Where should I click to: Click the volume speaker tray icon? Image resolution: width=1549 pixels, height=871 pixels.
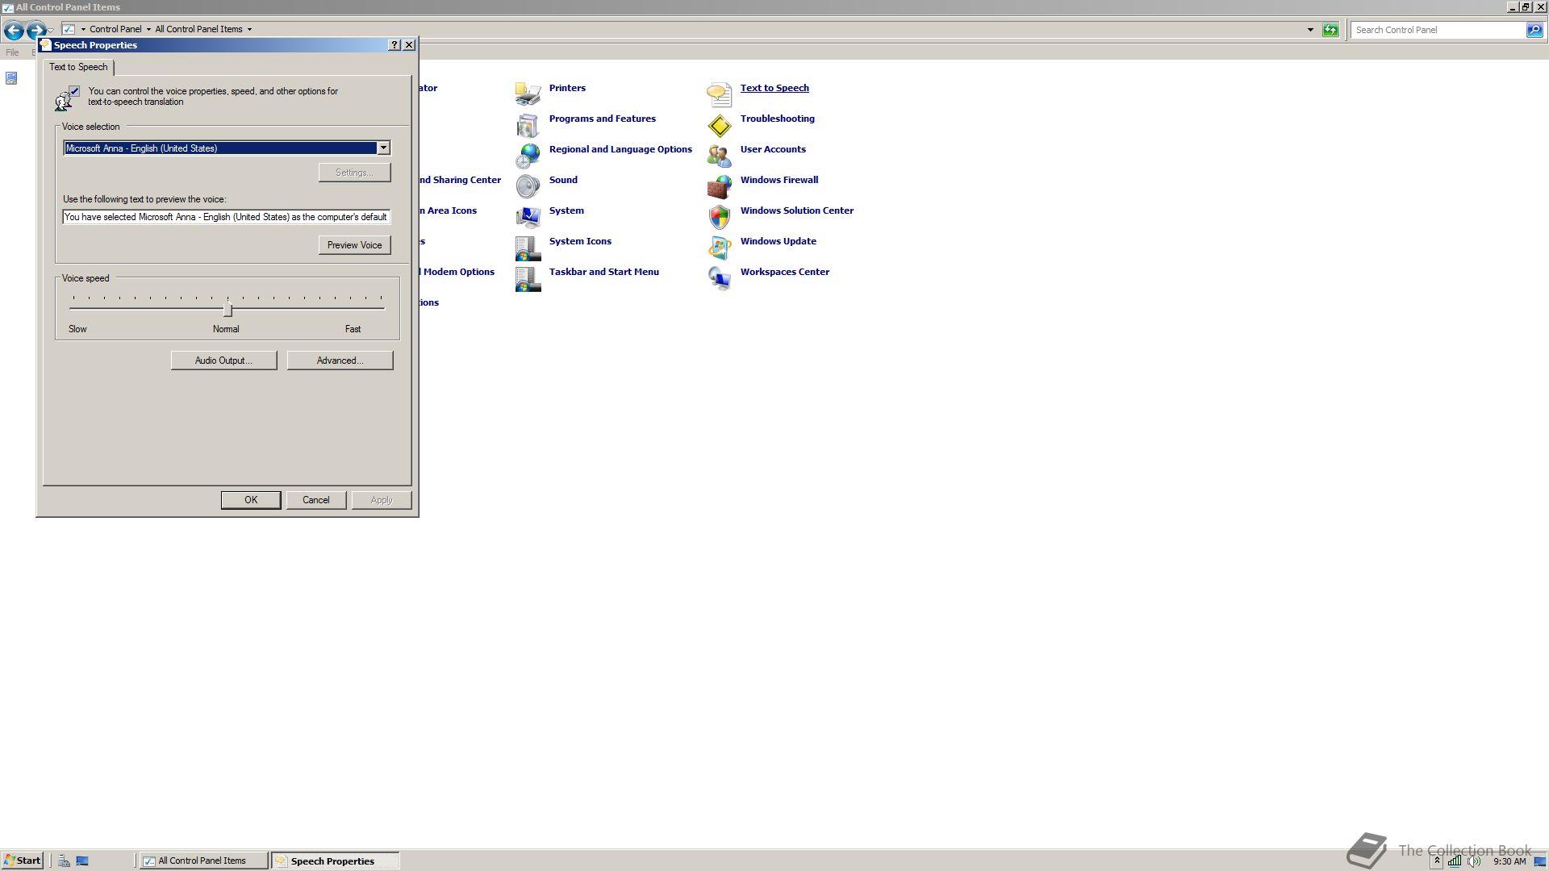1474,861
